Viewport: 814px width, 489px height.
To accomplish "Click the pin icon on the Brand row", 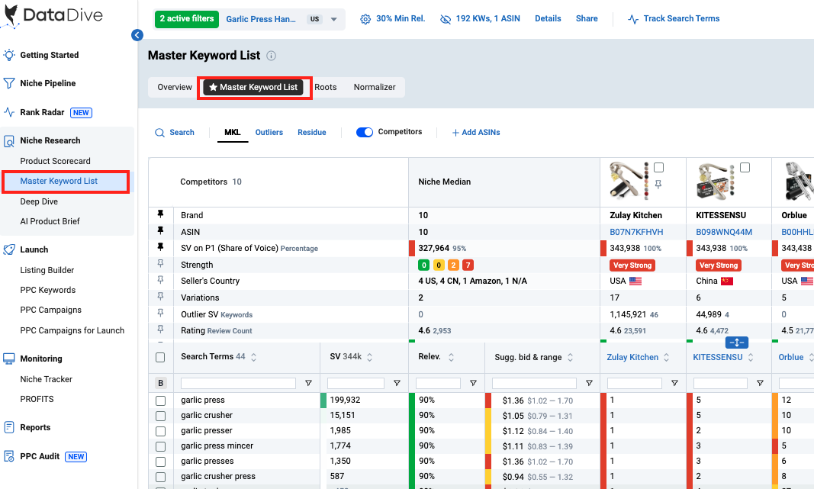I will pos(160,214).
